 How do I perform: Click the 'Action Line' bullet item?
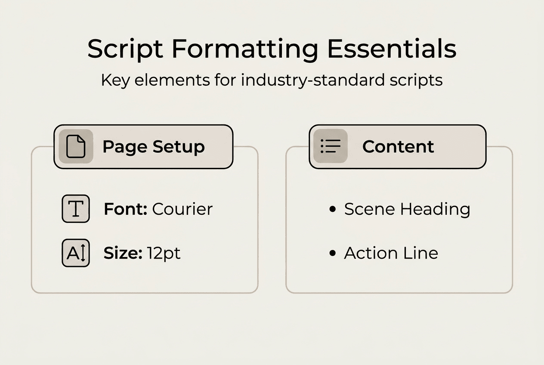(383, 253)
